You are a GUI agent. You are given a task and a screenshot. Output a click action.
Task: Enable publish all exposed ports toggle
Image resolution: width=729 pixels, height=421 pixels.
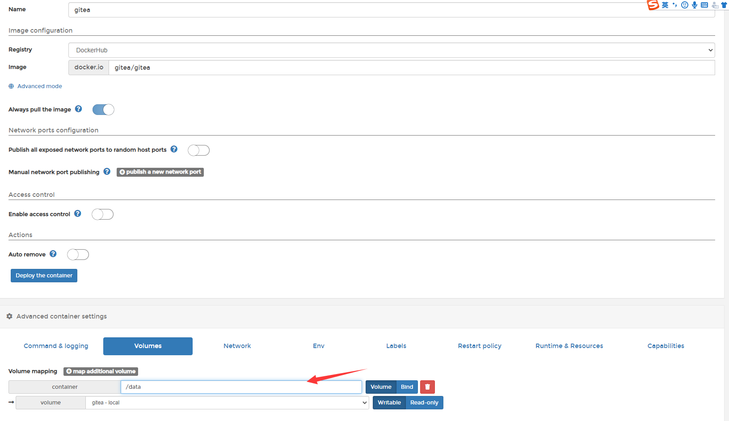(x=198, y=150)
